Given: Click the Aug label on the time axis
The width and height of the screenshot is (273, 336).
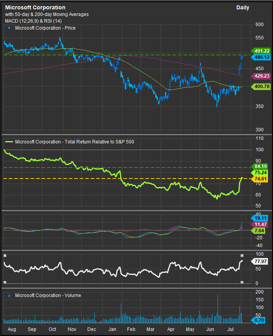Looking at the screenshot, I should coord(12,329).
